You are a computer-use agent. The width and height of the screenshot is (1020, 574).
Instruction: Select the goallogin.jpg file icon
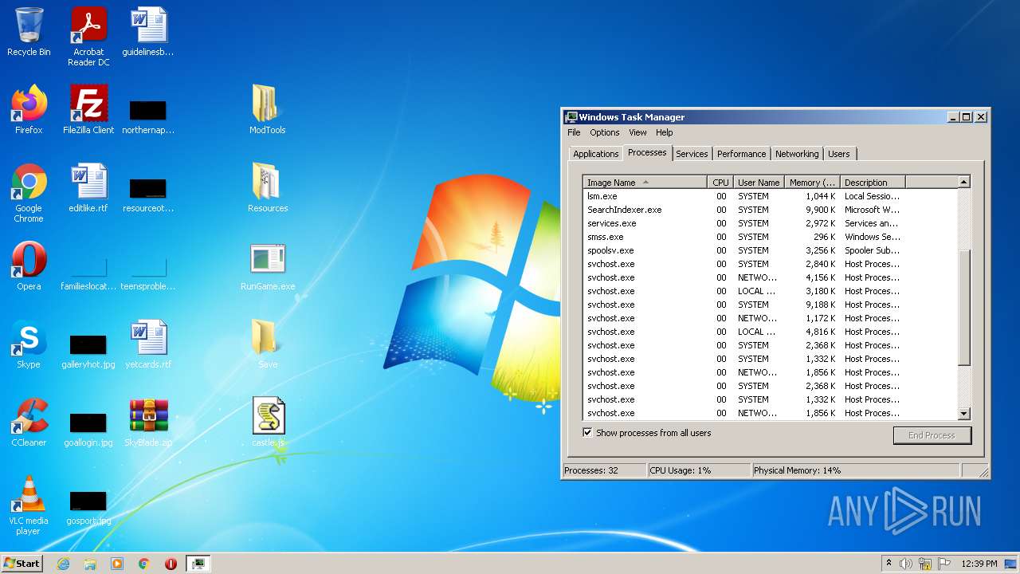pyautogui.click(x=88, y=429)
